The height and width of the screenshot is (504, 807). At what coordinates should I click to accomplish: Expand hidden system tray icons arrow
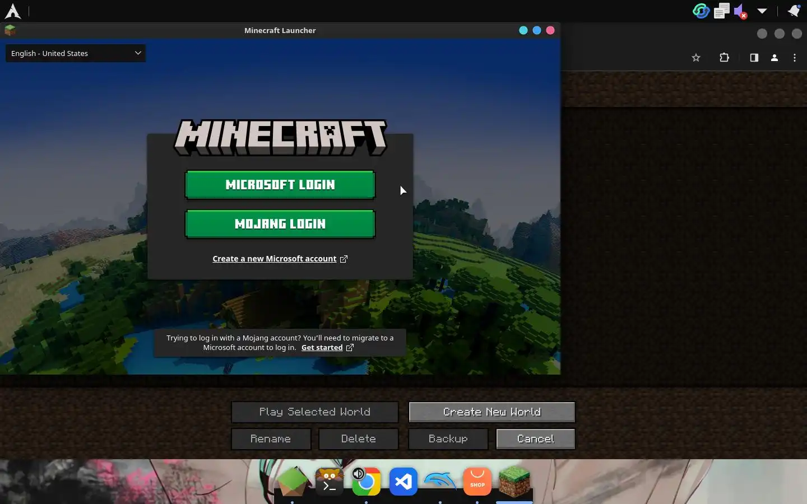(762, 11)
